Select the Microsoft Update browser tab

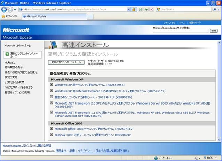pos(54,16)
